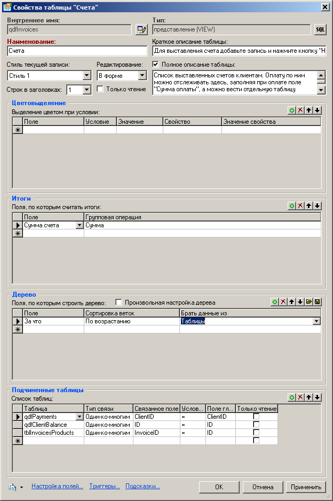
Task: Click into the Наименование text field
Action: coord(77,51)
